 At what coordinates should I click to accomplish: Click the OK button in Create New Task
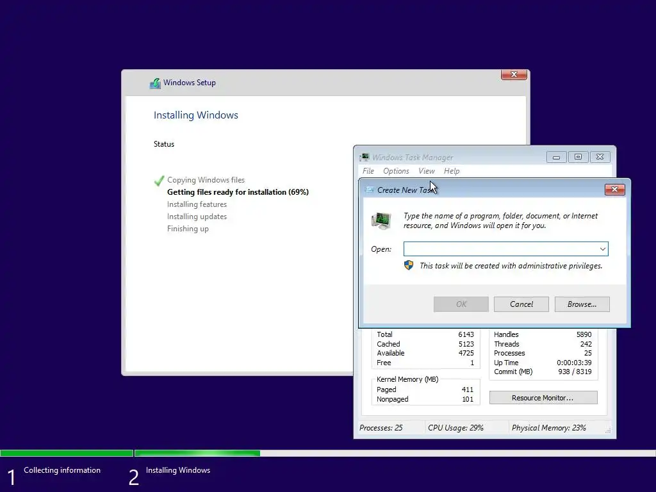tap(461, 304)
